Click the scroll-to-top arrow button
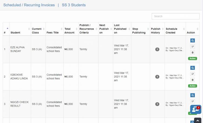 coord(198,121)
